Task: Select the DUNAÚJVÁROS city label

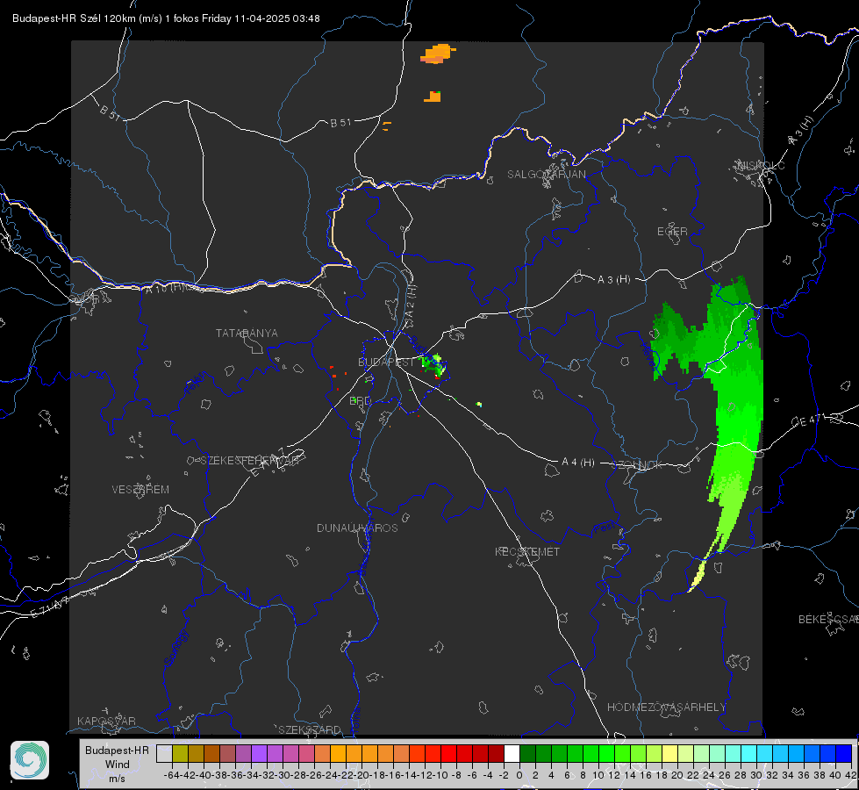Action: click(x=357, y=528)
